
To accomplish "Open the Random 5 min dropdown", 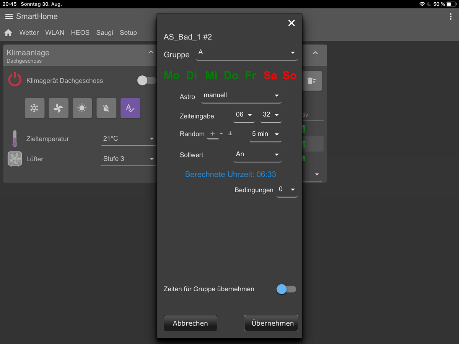I will pos(265,134).
